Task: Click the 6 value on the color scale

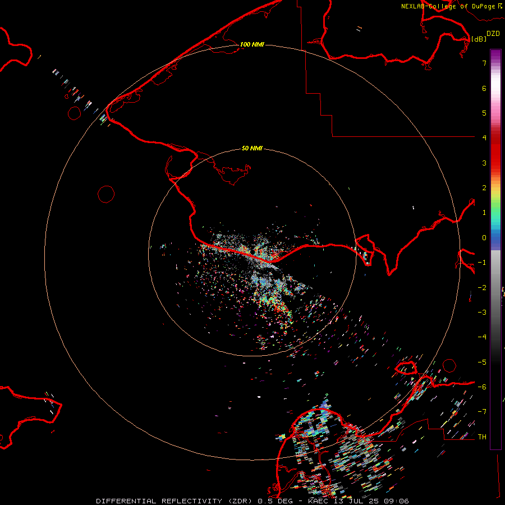Action: [484, 88]
